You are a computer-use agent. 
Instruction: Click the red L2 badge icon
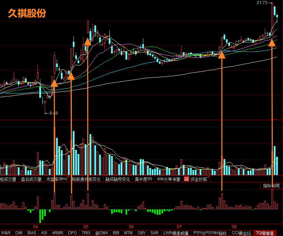186,179
